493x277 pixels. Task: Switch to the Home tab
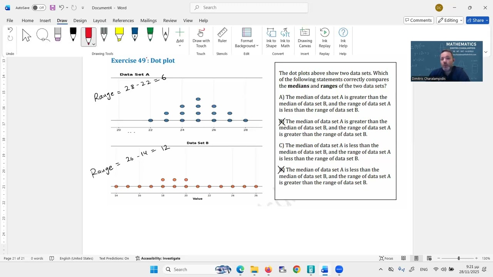pyautogui.click(x=28, y=20)
